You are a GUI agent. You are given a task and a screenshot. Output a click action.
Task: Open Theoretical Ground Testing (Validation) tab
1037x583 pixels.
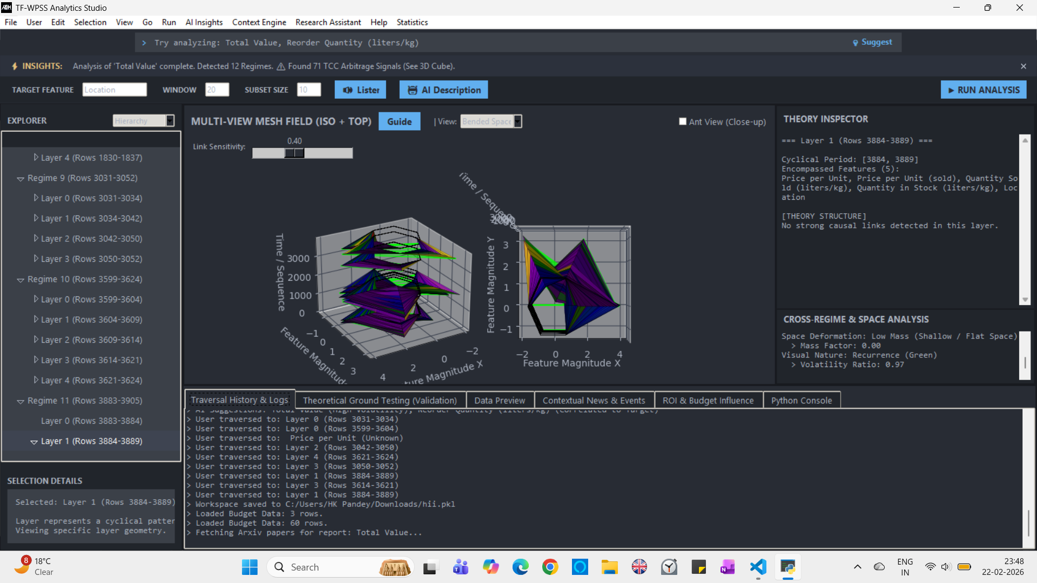[380, 400]
